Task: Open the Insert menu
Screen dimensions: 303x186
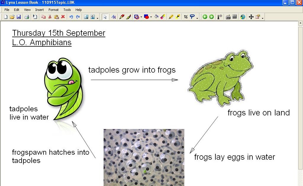Action: (x=39, y=10)
